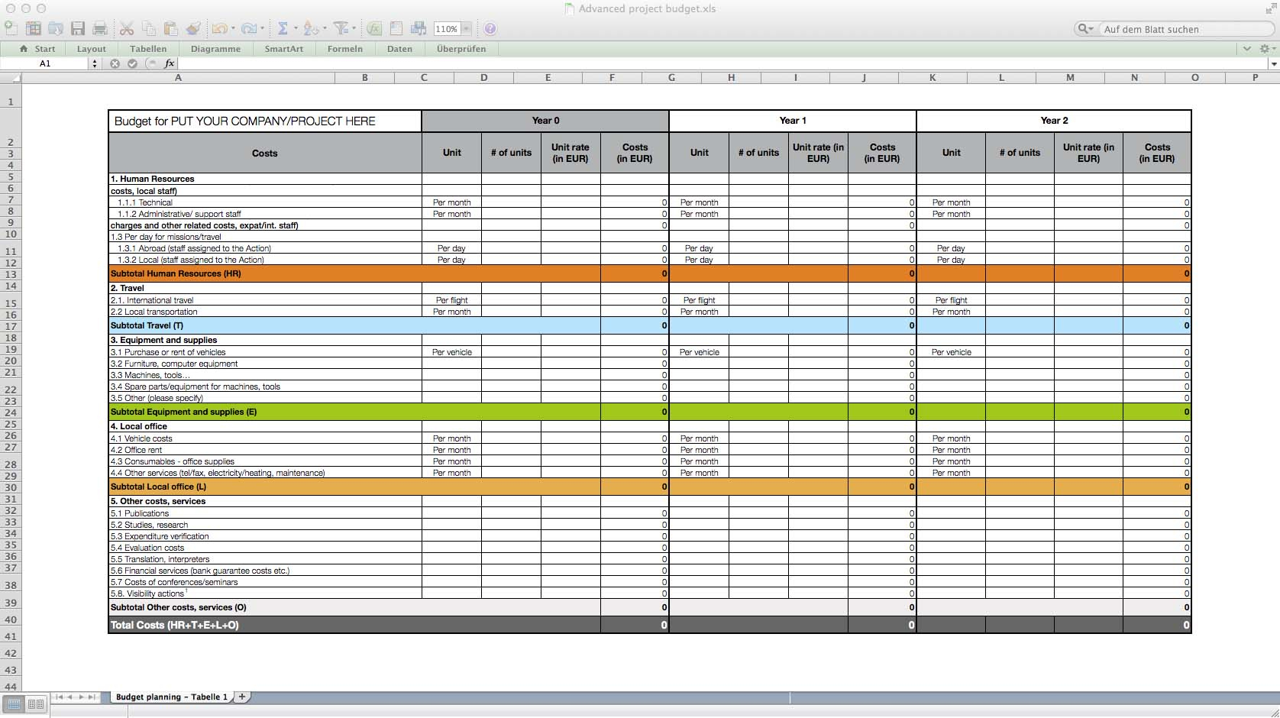This screenshot has height=718, width=1280.
Task: Add a new sheet with the plus button
Action: 241,697
